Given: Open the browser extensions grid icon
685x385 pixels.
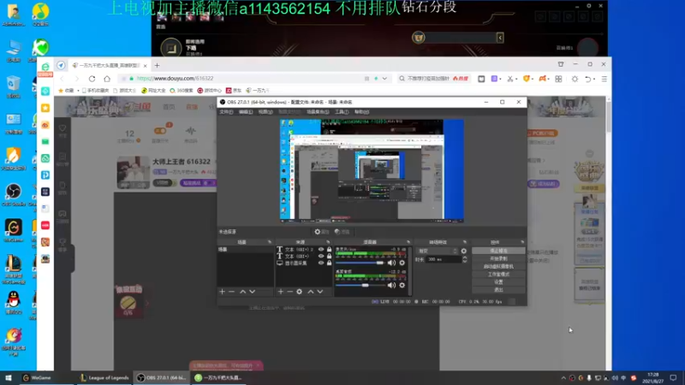Looking at the screenshot, I should [x=558, y=79].
